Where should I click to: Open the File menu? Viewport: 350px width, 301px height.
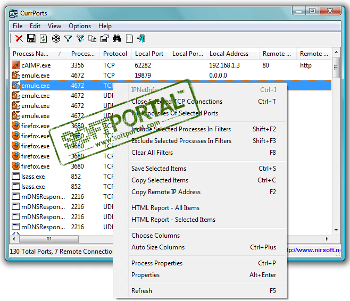(x=18, y=26)
